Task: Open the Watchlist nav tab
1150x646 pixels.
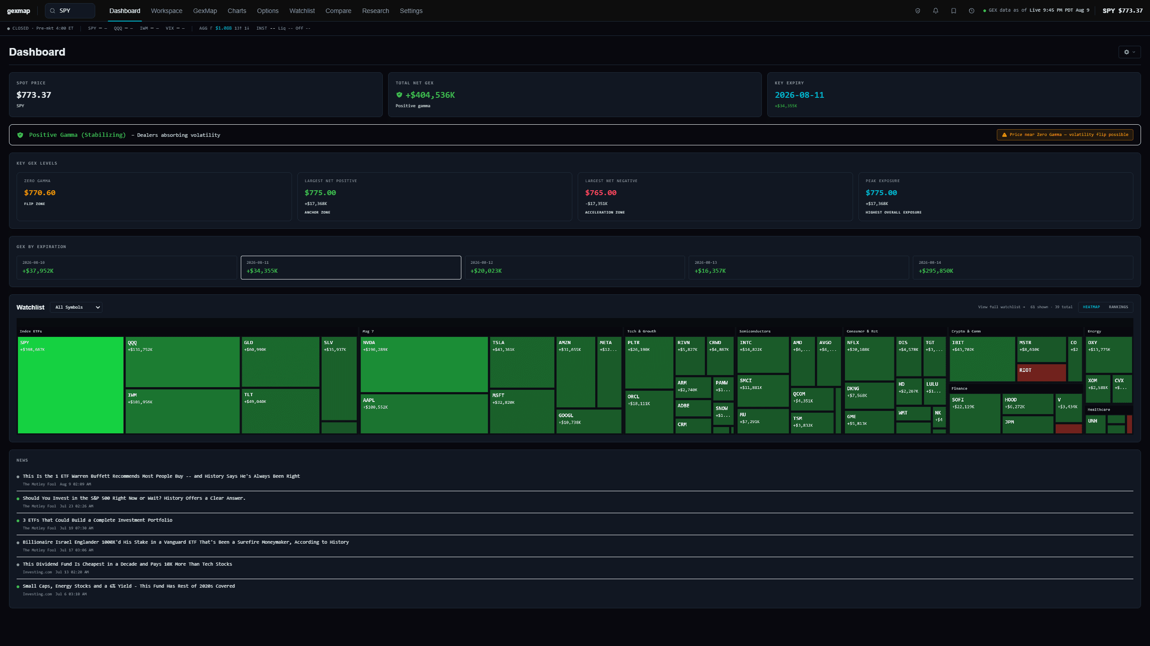Action: tap(302, 11)
